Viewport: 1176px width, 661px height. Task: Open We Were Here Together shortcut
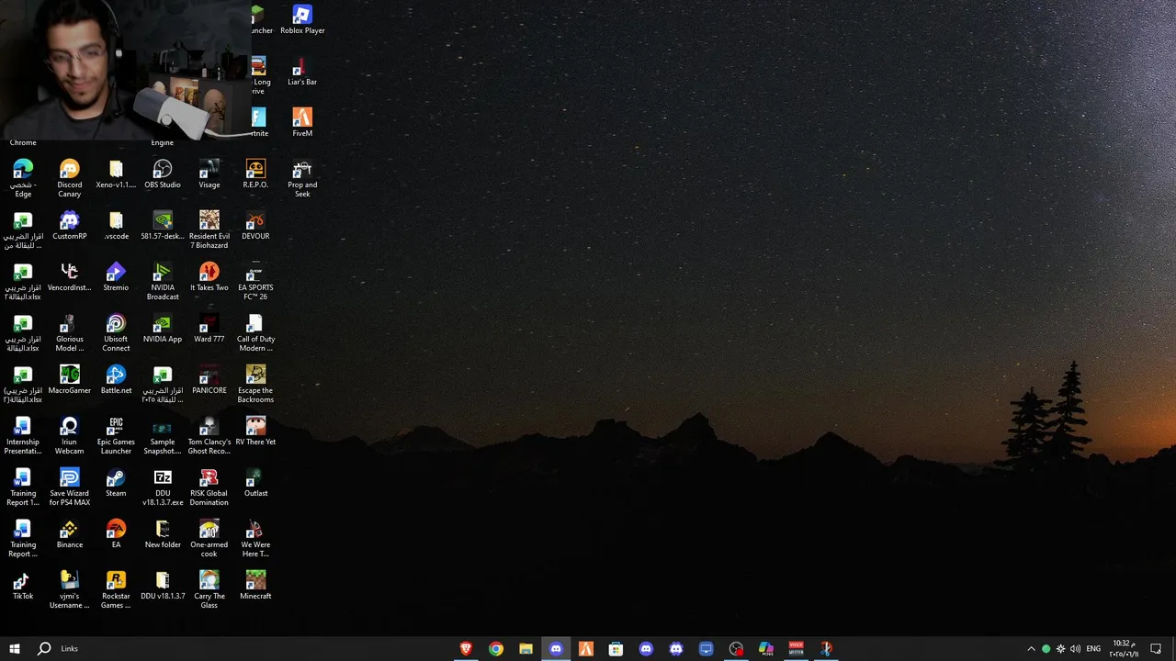255,538
